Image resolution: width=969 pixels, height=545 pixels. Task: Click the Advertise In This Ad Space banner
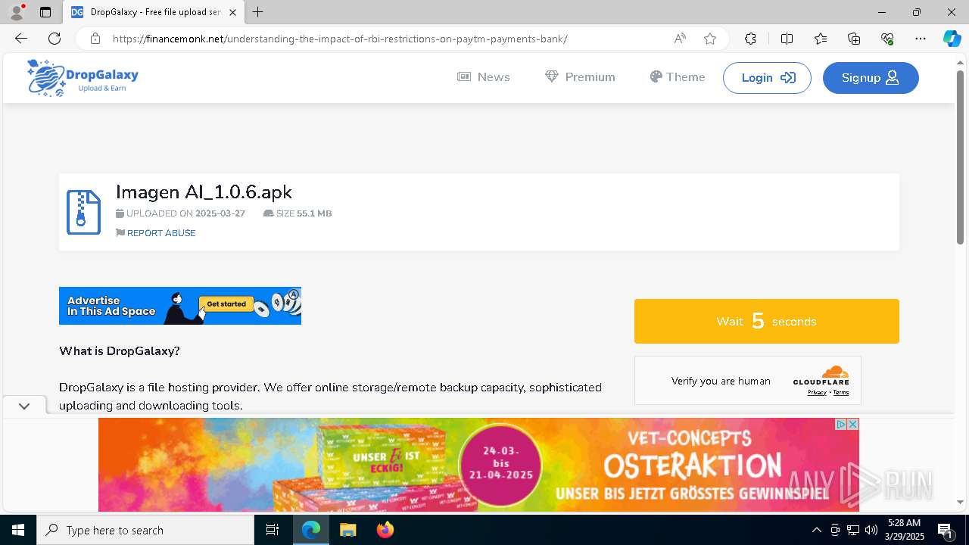pyautogui.click(x=180, y=306)
